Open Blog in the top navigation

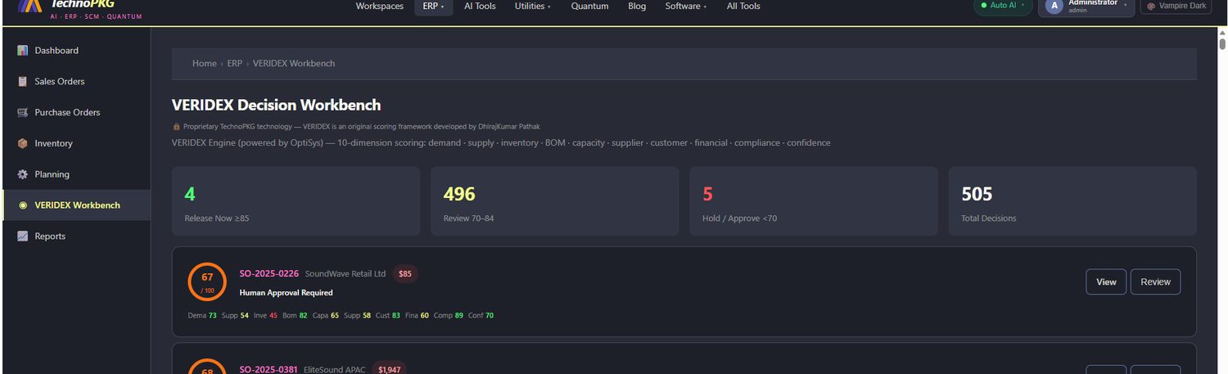coord(637,7)
